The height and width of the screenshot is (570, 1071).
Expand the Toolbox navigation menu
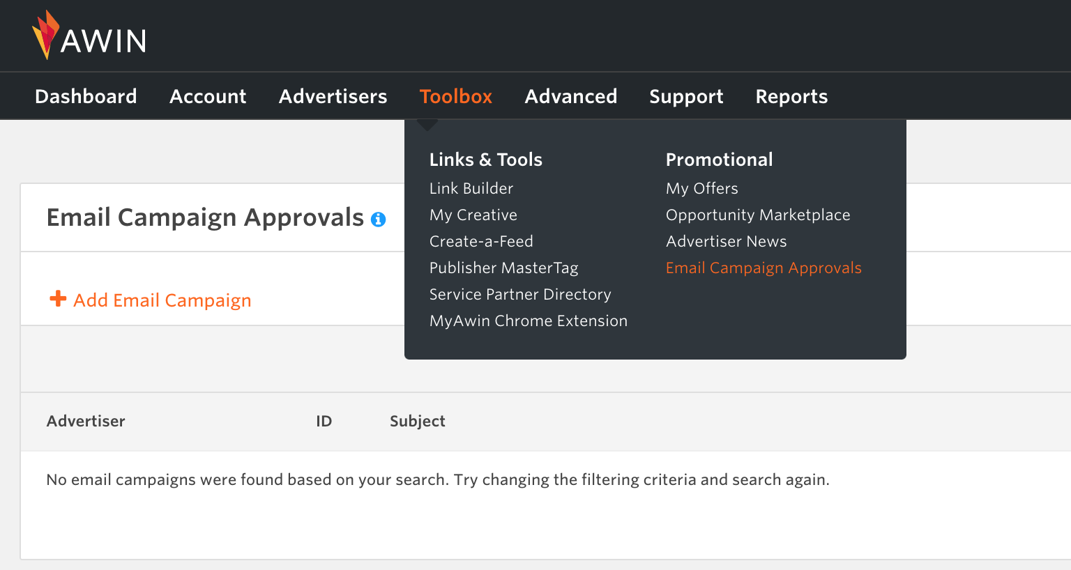click(455, 96)
